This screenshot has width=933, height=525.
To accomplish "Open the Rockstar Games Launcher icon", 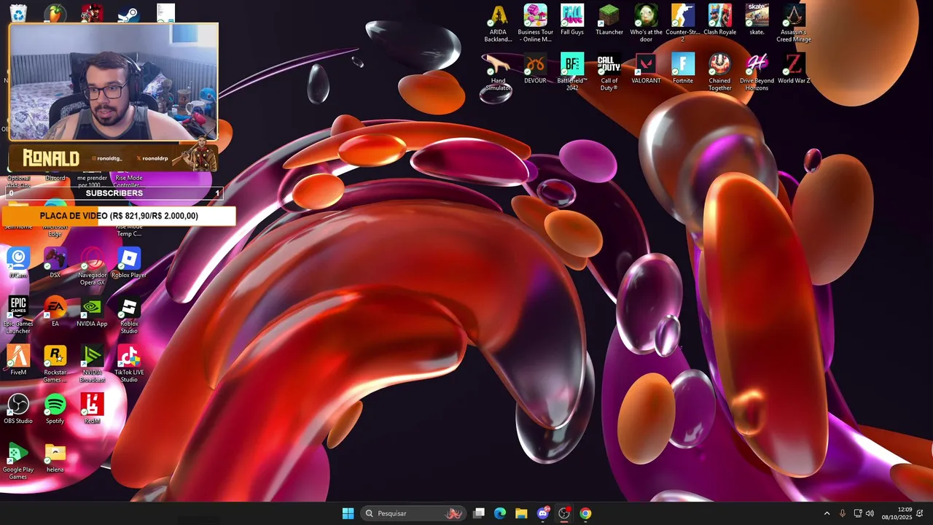I will [55, 363].
